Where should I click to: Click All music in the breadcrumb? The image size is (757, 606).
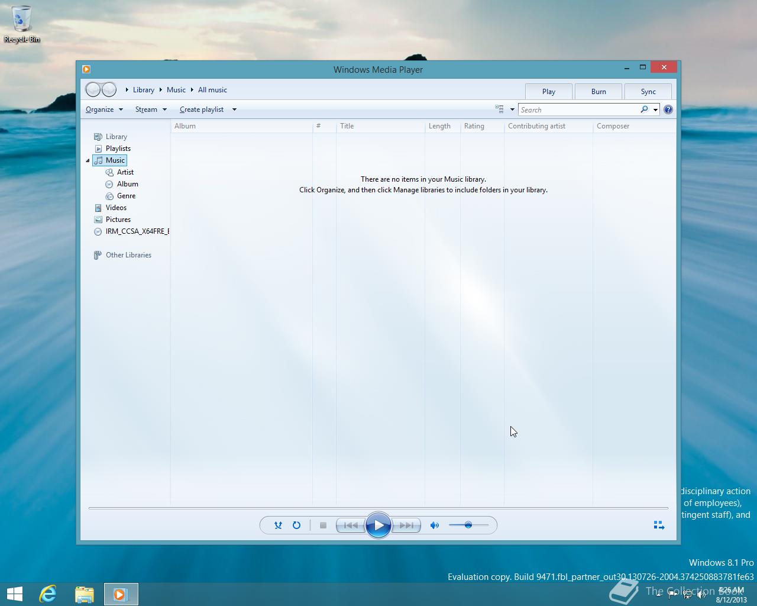tap(212, 90)
